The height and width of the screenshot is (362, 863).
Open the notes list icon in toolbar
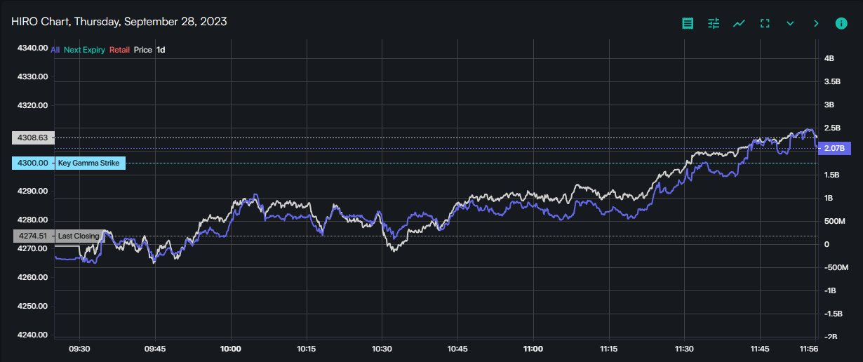(688, 23)
